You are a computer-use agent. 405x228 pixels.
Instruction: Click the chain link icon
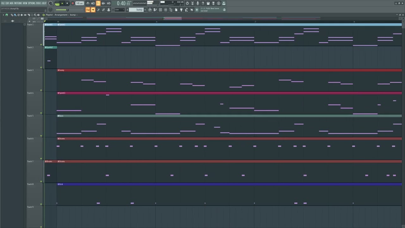point(103,10)
